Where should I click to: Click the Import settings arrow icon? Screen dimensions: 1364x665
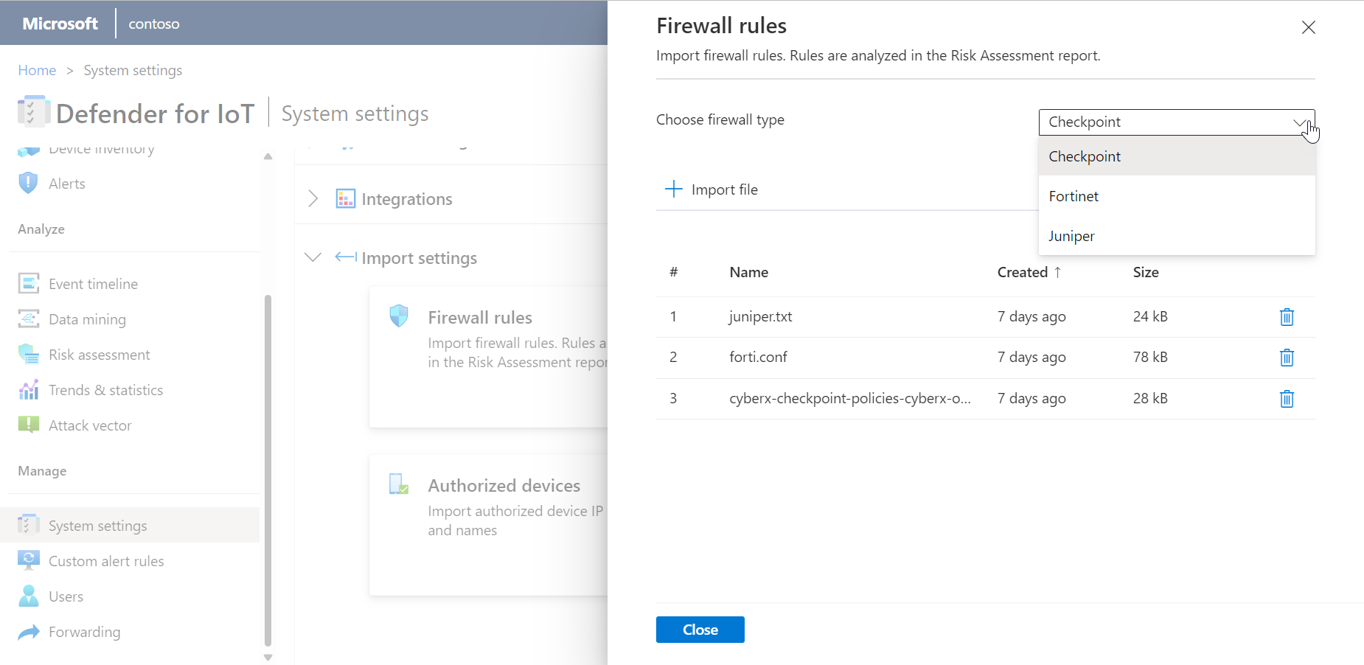point(346,257)
